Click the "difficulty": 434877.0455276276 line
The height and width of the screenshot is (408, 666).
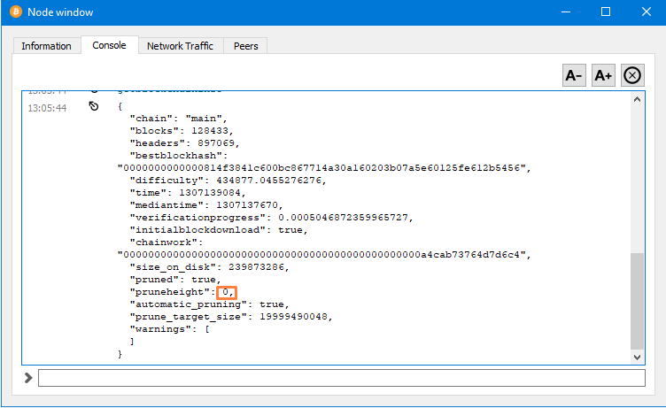(x=228, y=181)
